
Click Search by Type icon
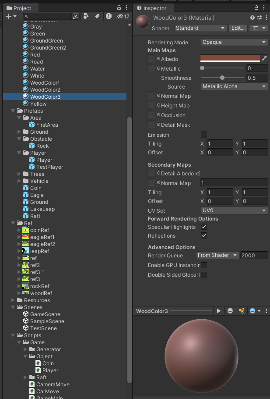click(x=86, y=16)
